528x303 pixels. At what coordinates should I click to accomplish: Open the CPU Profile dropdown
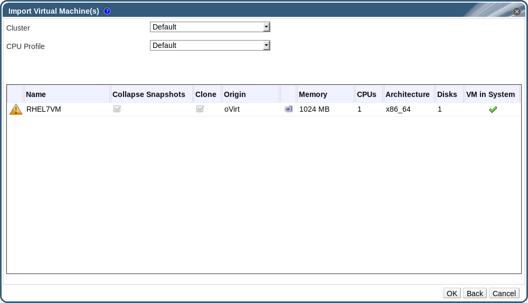(210, 45)
